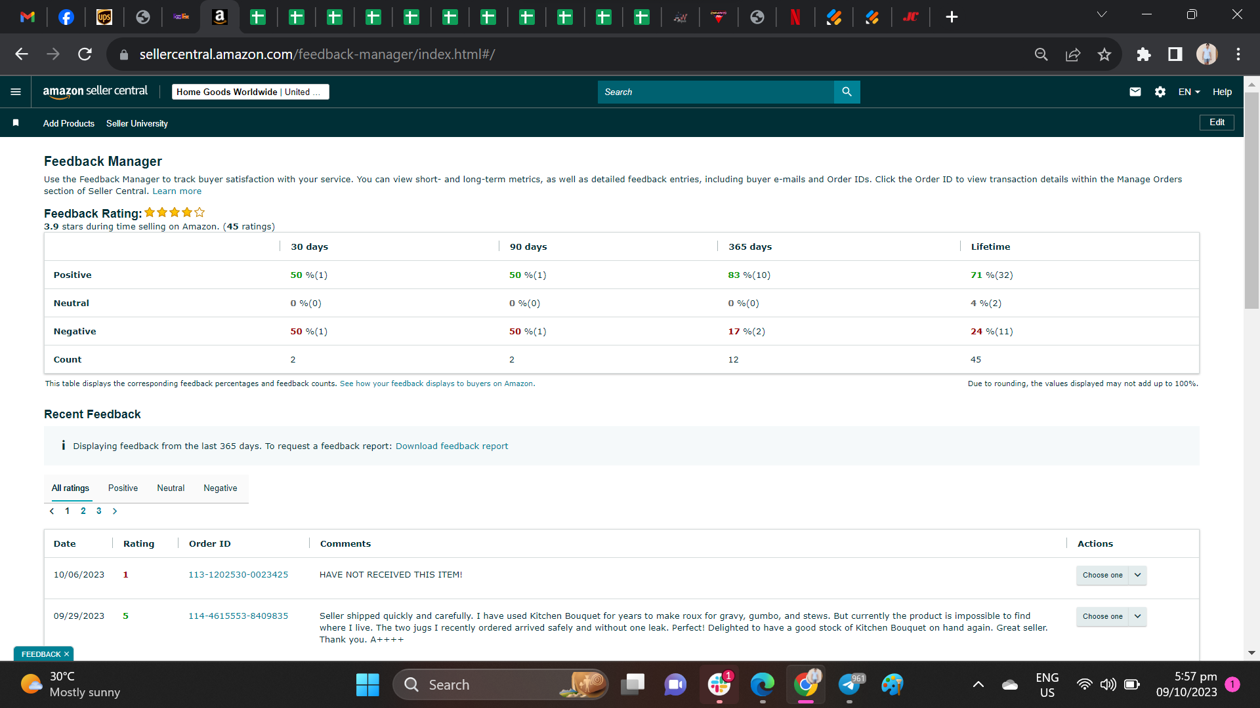Go to feedback page 3
This screenshot has width=1260, height=708.
pyautogui.click(x=99, y=511)
